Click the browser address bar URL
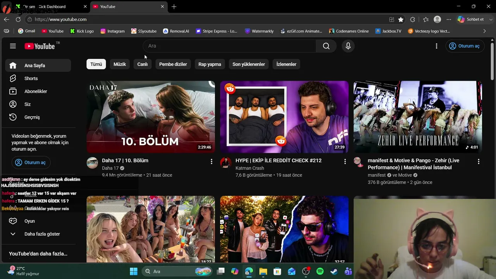This screenshot has height=279, width=496. coord(60,19)
